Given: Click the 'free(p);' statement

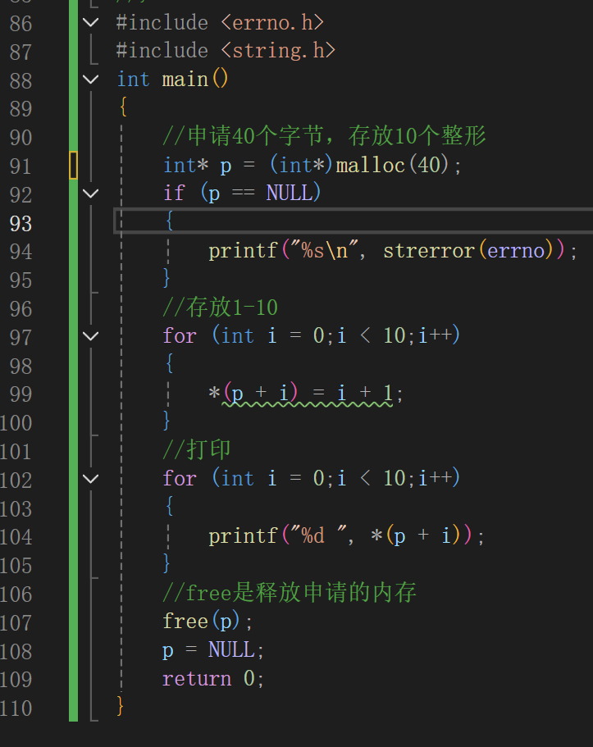Looking at the screenshot, I should click(x=208, y=622).
